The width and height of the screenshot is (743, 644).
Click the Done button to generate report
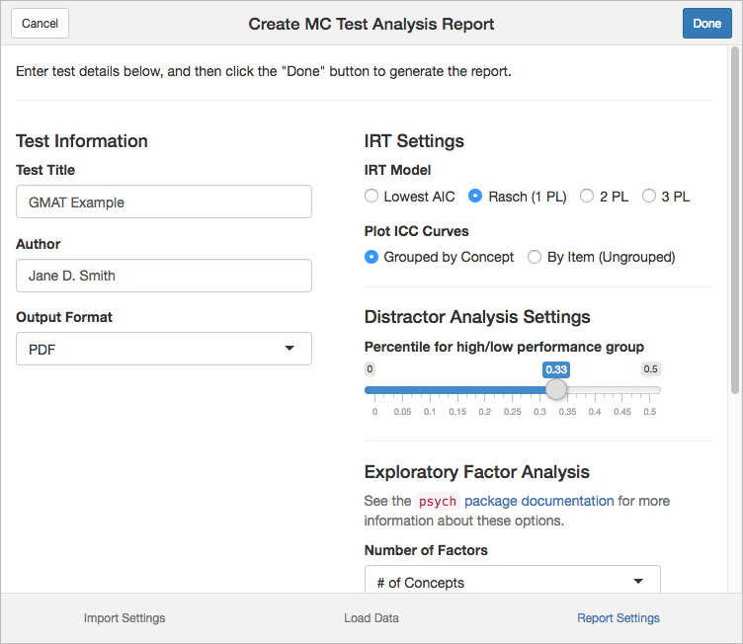click(x=707, y=24)
